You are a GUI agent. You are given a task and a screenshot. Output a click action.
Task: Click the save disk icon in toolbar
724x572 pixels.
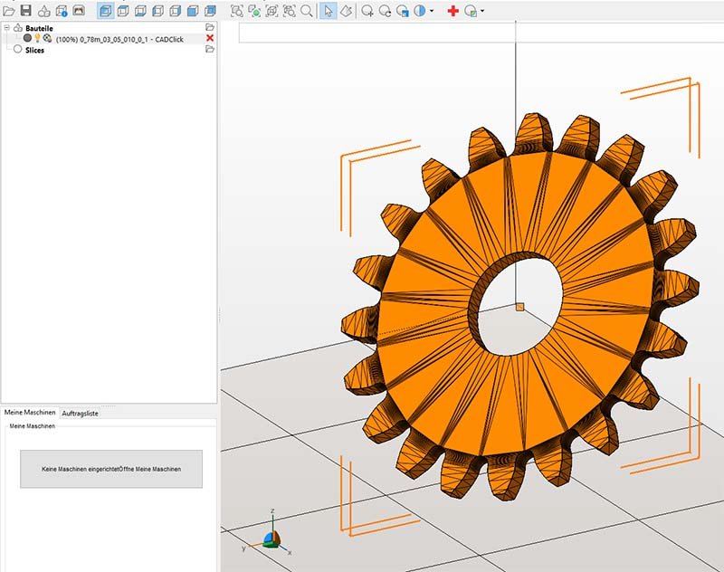[x=25, y=11]
